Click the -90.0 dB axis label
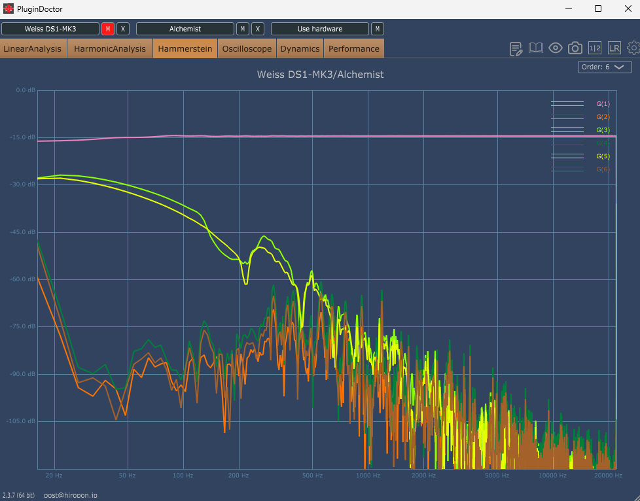 pyautogui.click(x=22, y=374)
